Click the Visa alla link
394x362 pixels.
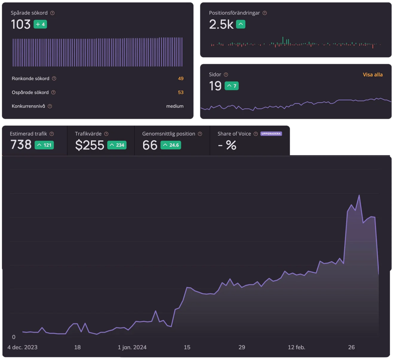click(x=373, y=75)
